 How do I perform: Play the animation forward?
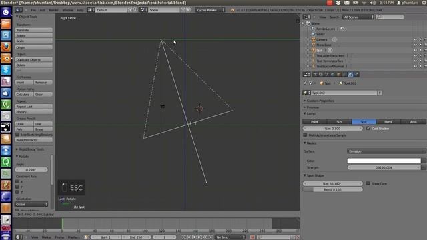click(199, 237)
